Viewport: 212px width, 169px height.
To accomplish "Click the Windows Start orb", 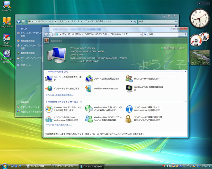I will click(x=5, y=166).
